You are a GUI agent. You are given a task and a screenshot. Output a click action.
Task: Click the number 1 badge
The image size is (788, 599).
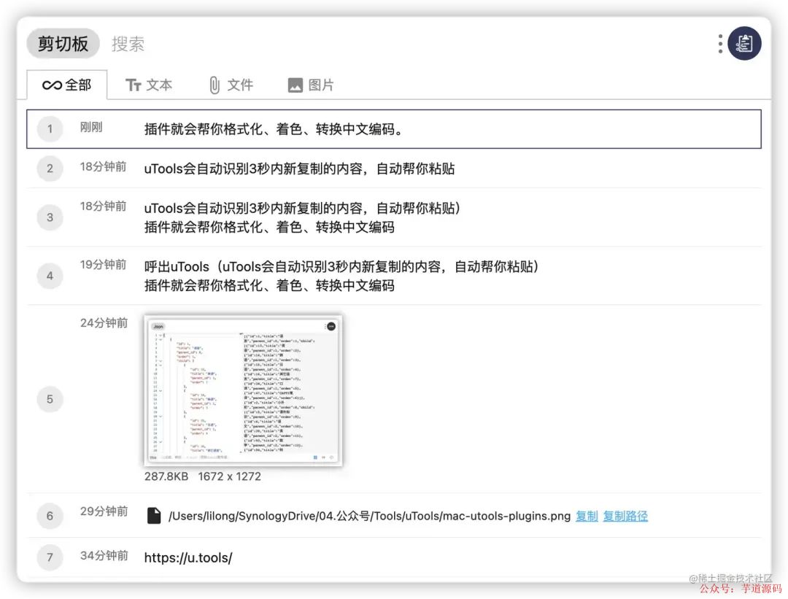(50, 128)
